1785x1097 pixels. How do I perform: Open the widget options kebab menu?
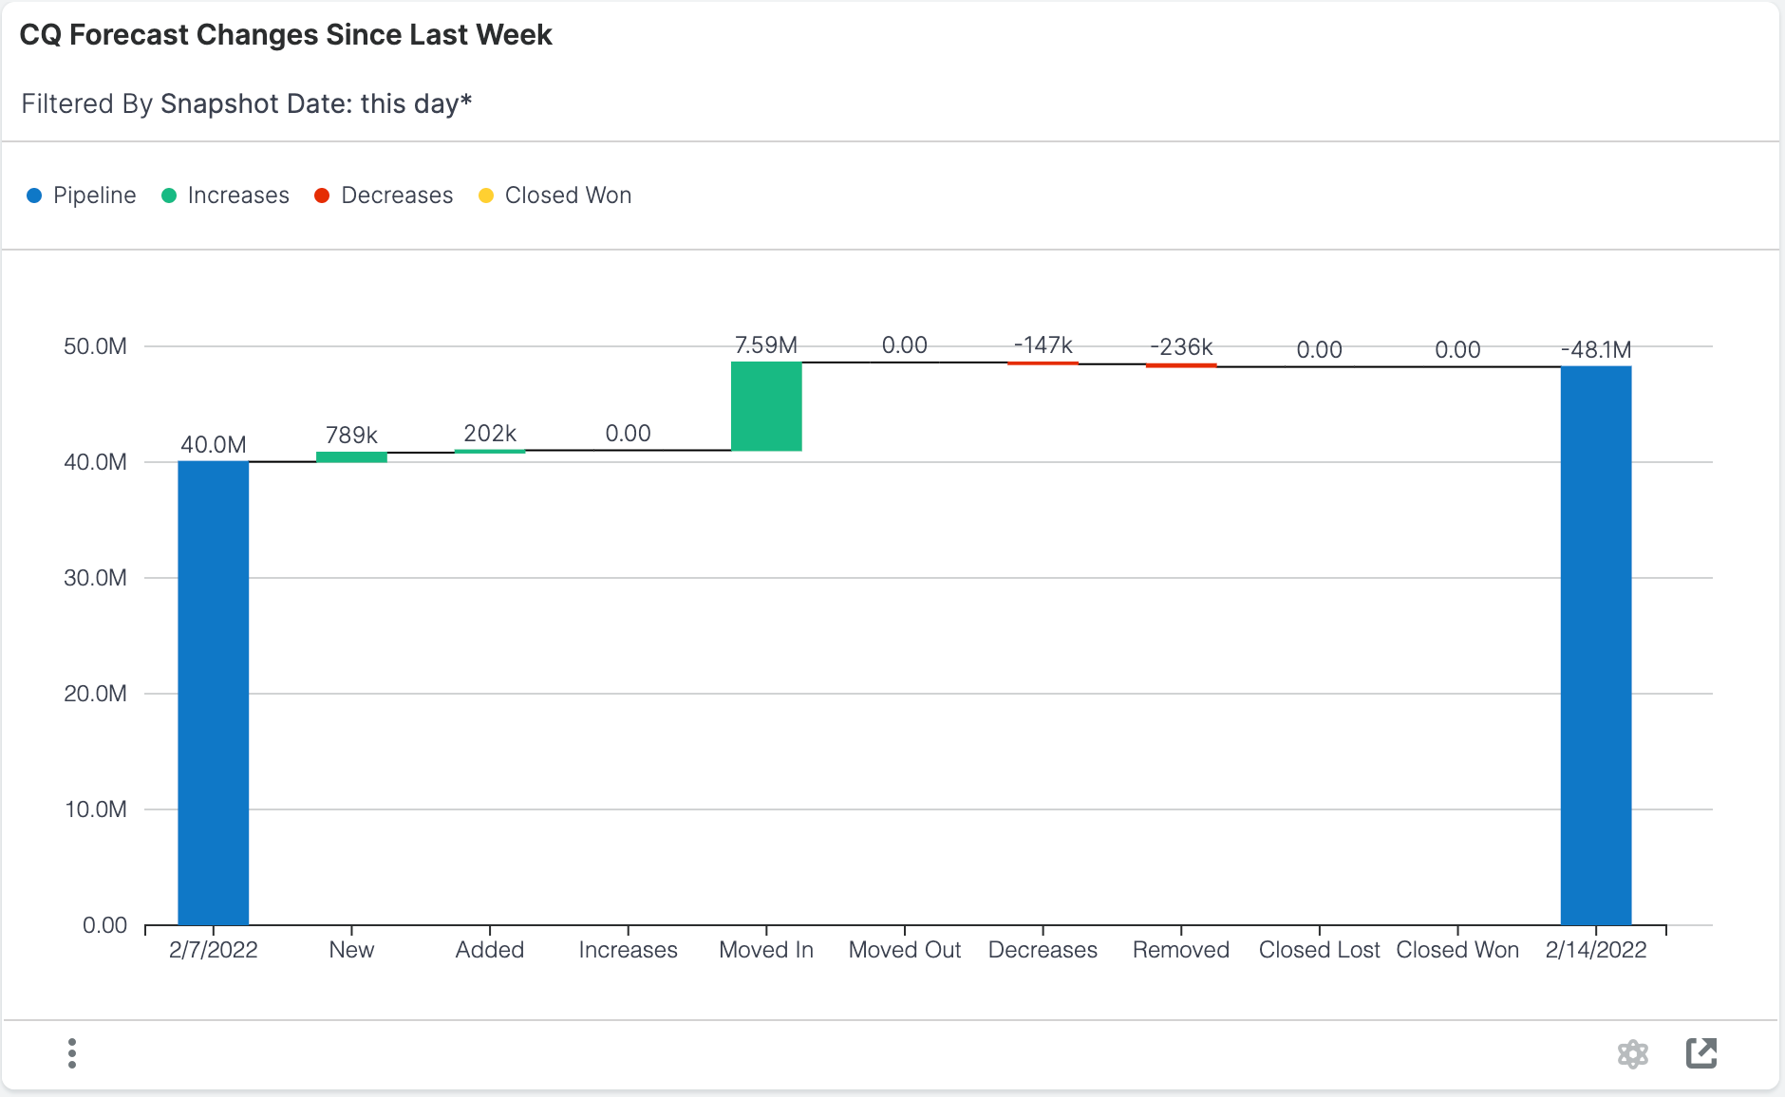pyautogui.click(x=72, y=1053)
